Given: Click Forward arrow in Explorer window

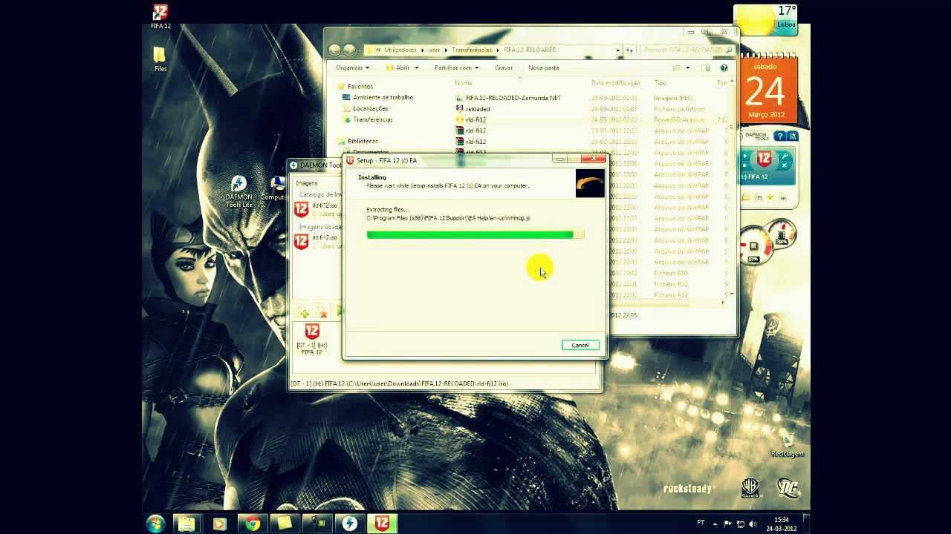Looking at the screenshot, I should coord(350,50).
